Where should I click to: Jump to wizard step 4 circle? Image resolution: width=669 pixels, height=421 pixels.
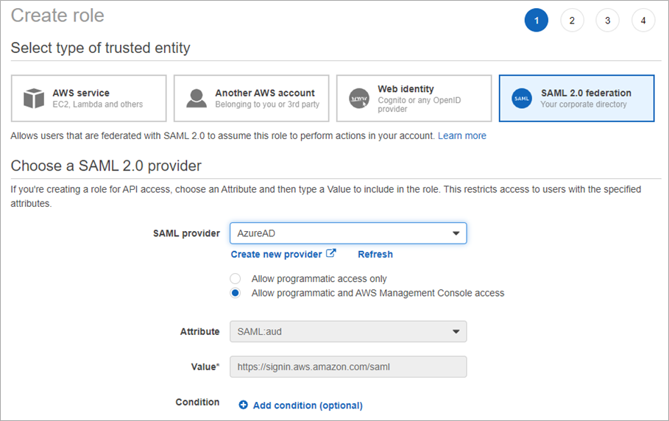coord(643,20)
